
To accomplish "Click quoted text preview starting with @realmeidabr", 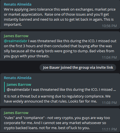I will [x=61, y=90].
